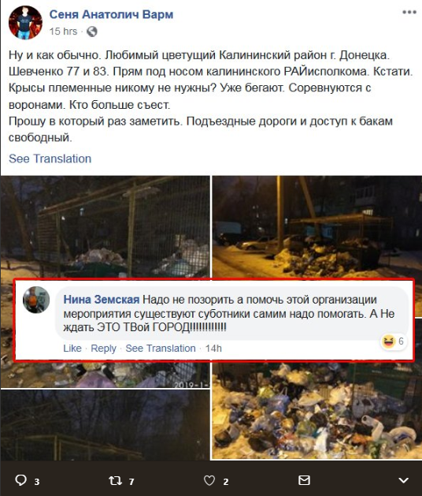The image size is (422, 496).
Task: Expand the bottom-right chevron arrow
Action: click(403, 480)
